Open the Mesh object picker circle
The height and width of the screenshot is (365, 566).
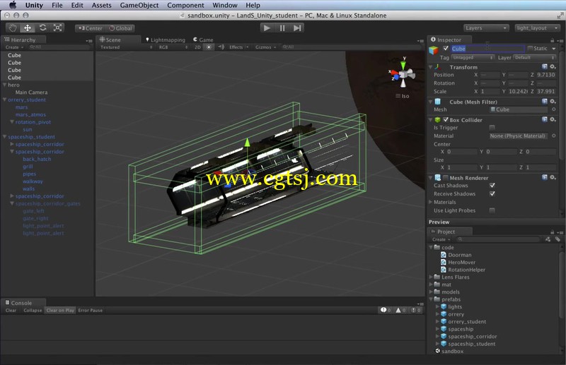coord(554,109)
